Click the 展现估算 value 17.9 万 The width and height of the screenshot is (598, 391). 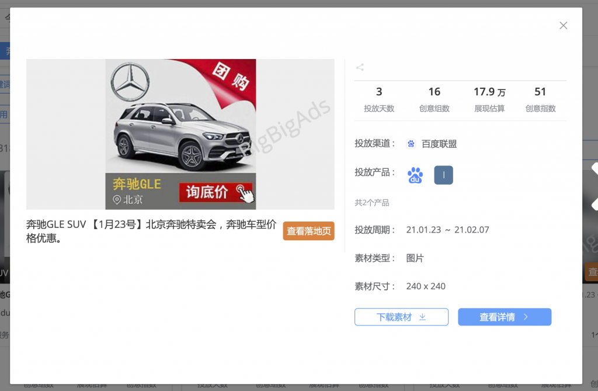pos(489,92)
